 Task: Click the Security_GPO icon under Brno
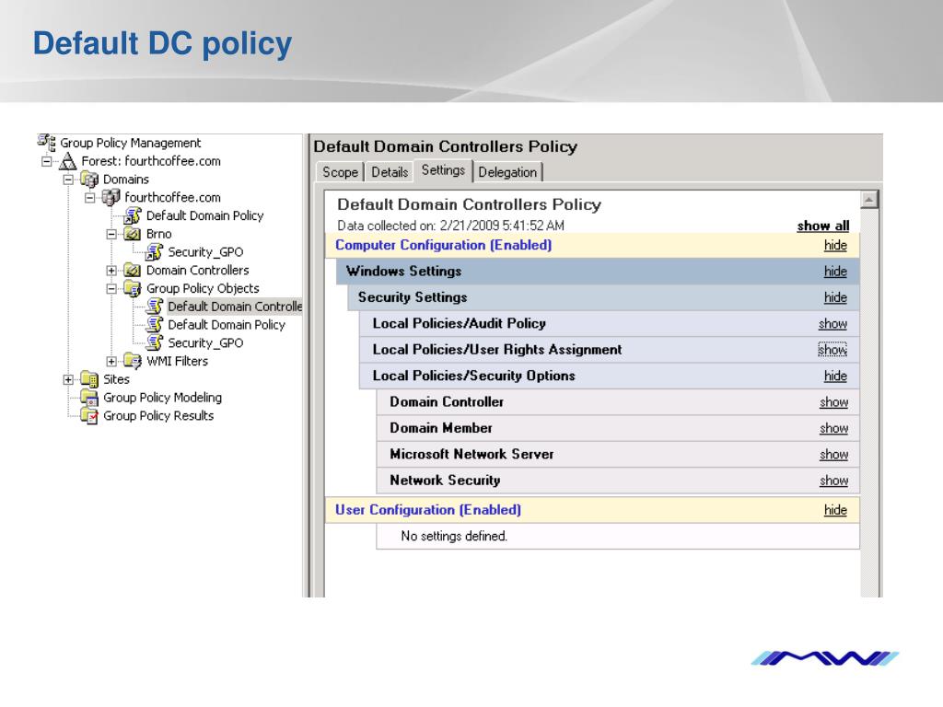pos(154,252)
